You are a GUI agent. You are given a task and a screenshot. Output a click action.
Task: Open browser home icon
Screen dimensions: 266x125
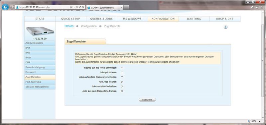click(x=252, y=7)
